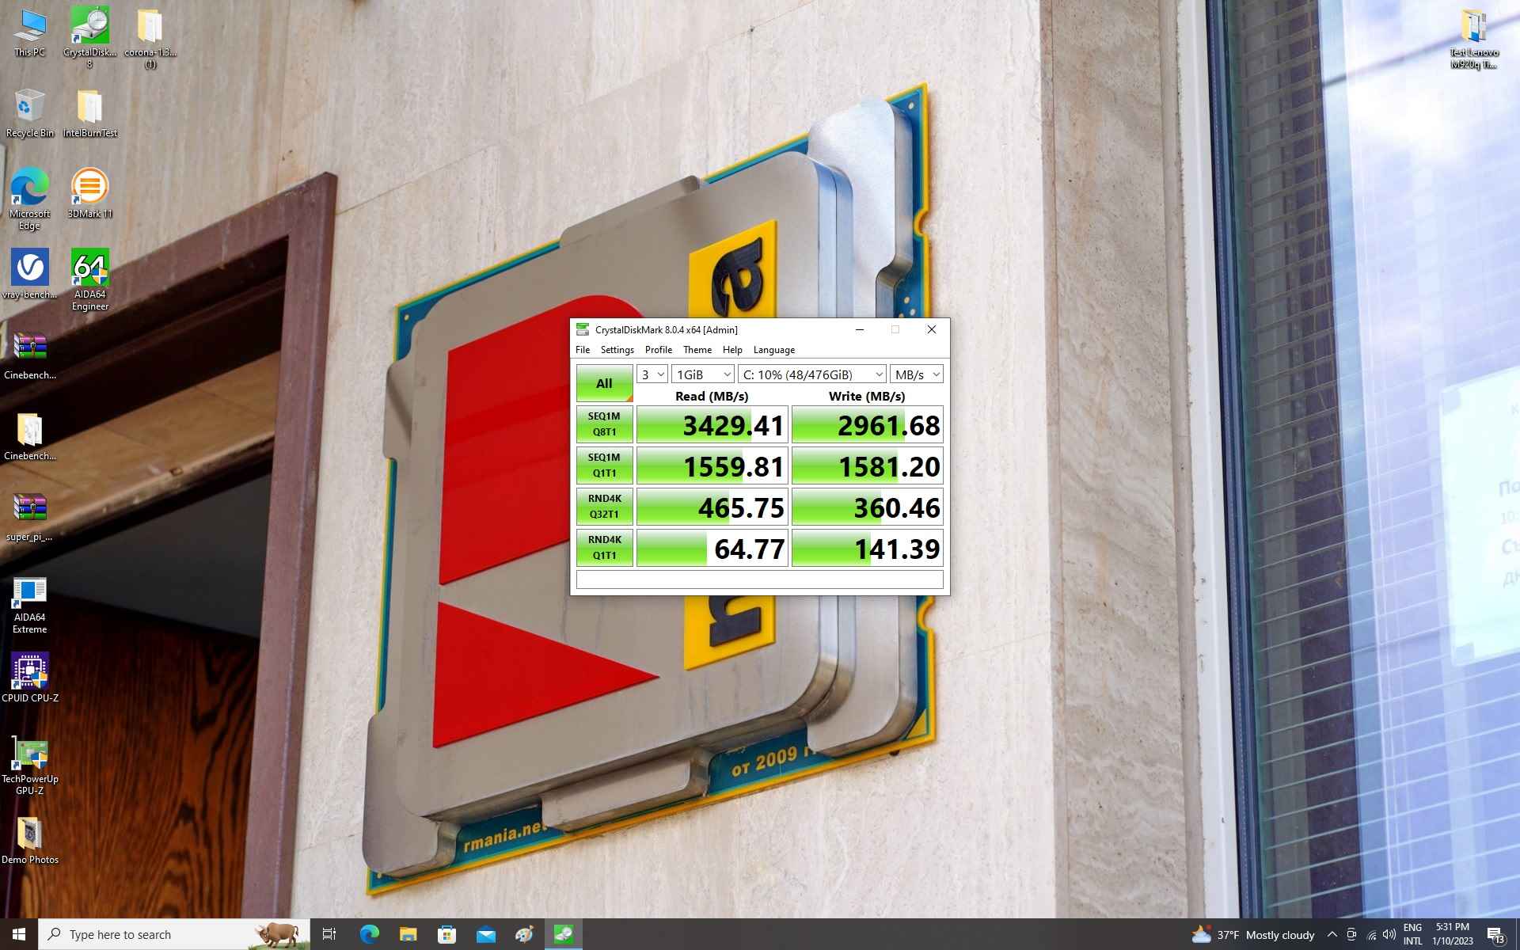Click the RND4K Q1T1 read value 64.77
The height and width of the screenshot is (950, 1520).
[x=712, y=549]
